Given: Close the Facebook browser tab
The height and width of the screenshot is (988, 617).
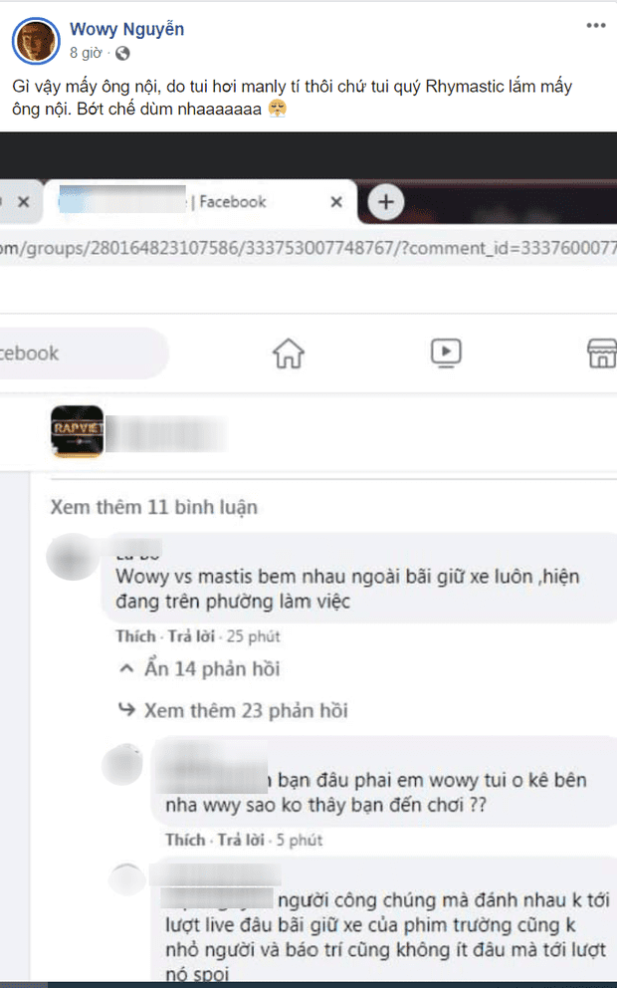Looking at the screenshot, I should 336,201.
